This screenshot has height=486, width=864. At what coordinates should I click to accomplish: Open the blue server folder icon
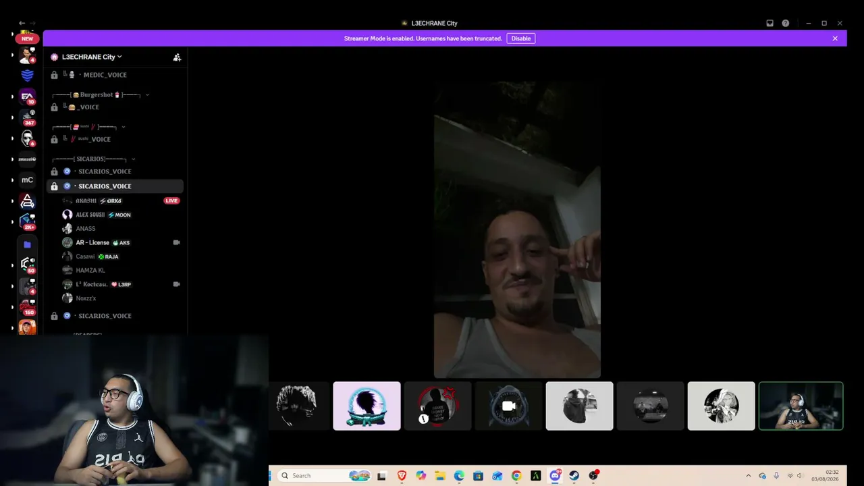coord(27,244)
